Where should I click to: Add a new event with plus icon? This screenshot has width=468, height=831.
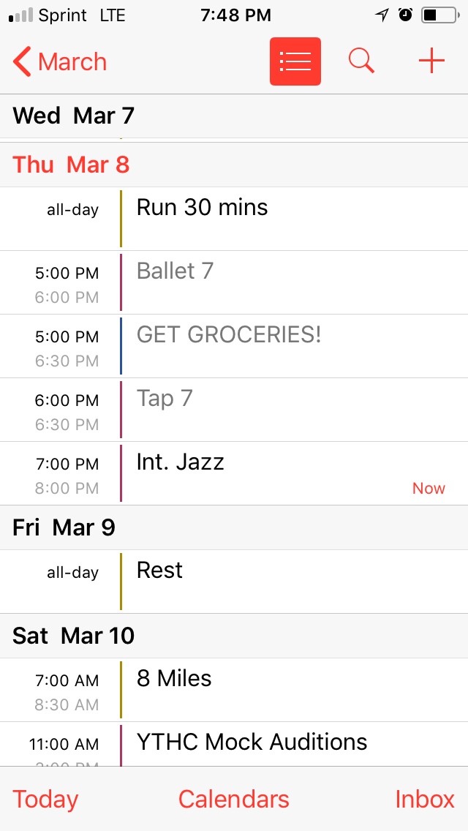431,61
